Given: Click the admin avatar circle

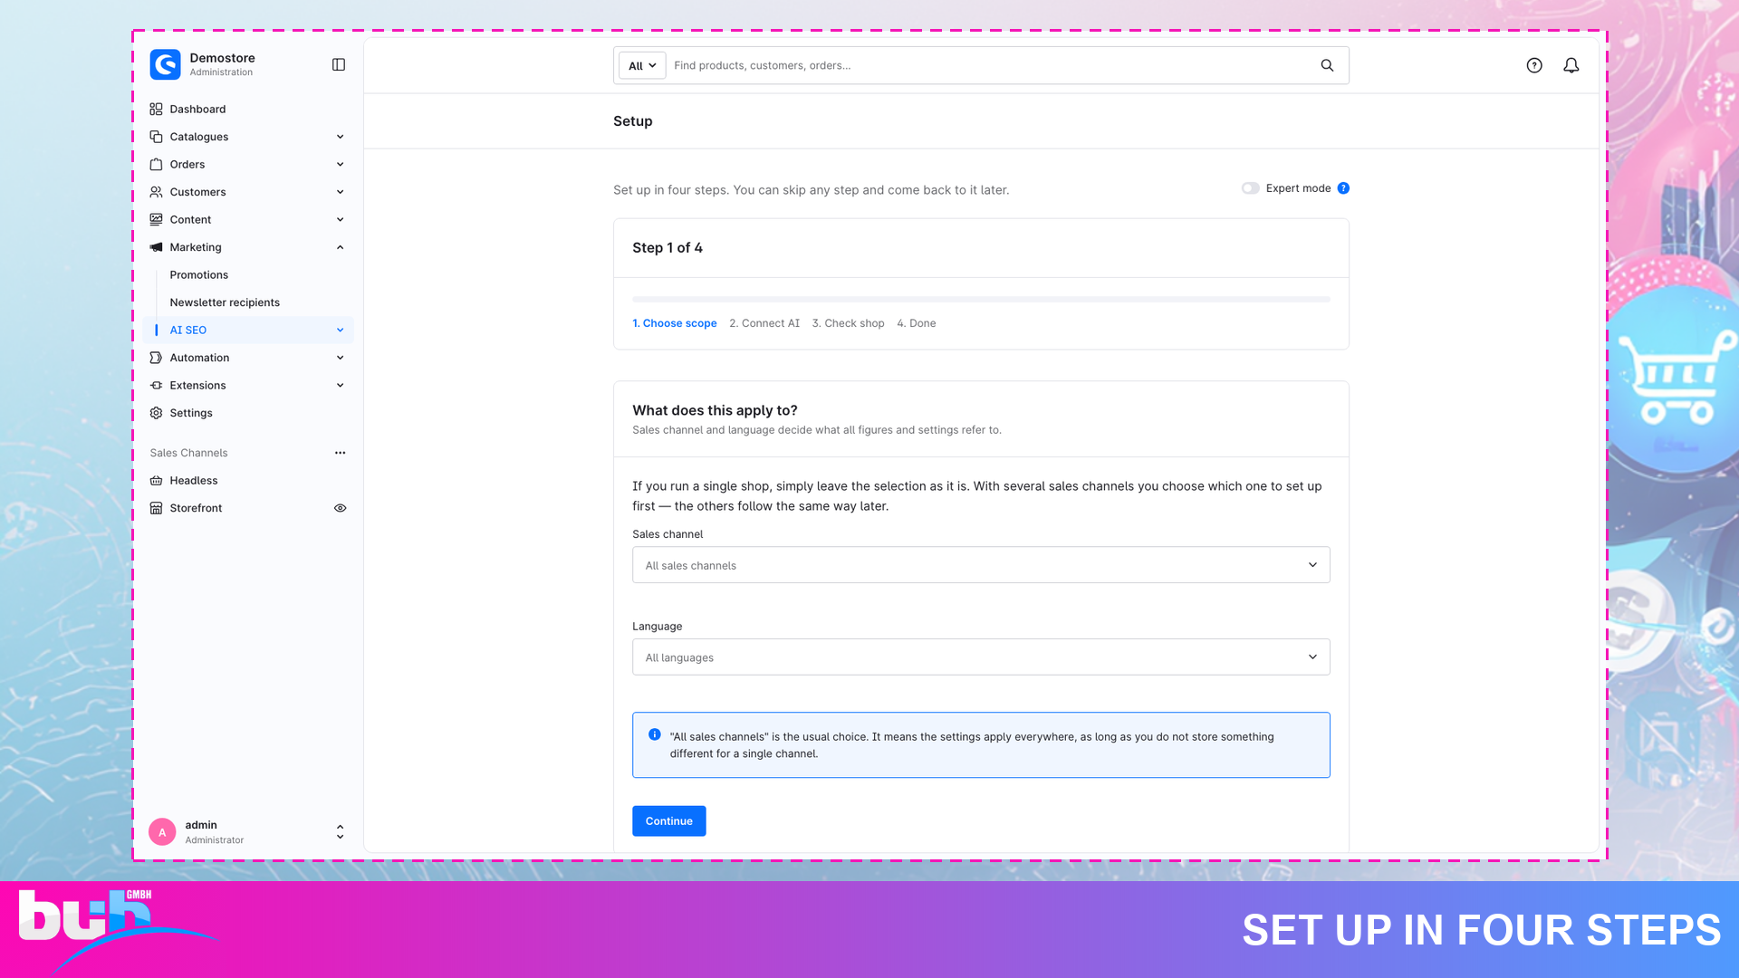Looking at the screenshot, I should pyautogui.click(x=162, y=832).
